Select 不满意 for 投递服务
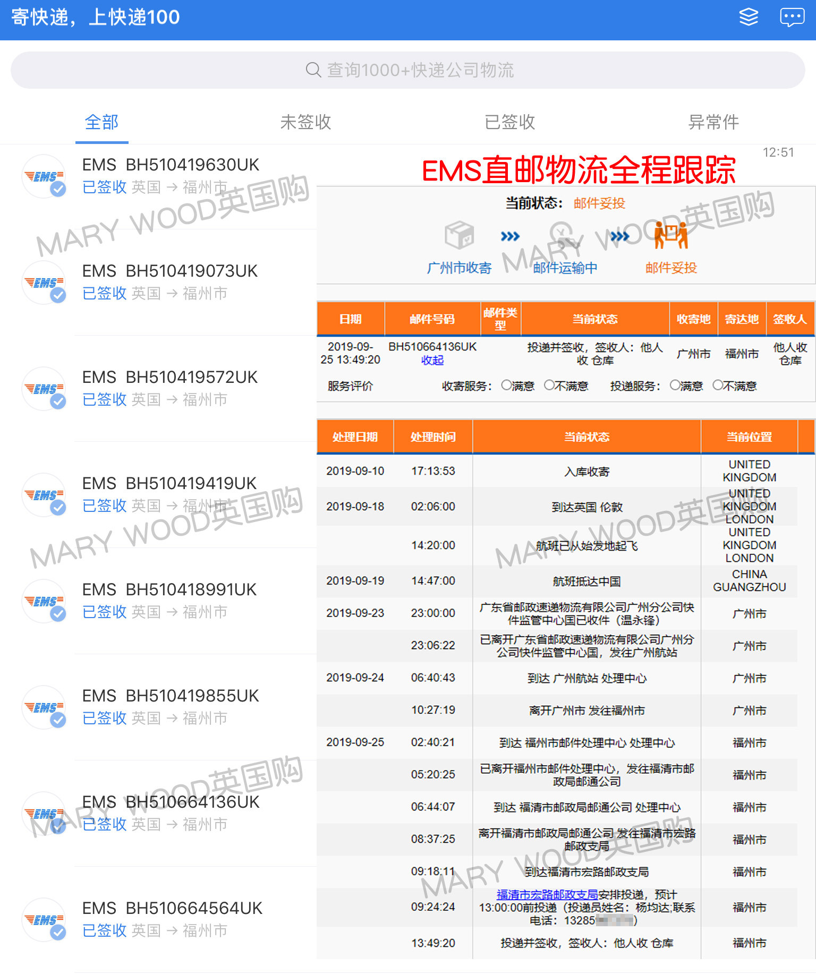Viewport: 816px width, 975px height. coord(718,385)
